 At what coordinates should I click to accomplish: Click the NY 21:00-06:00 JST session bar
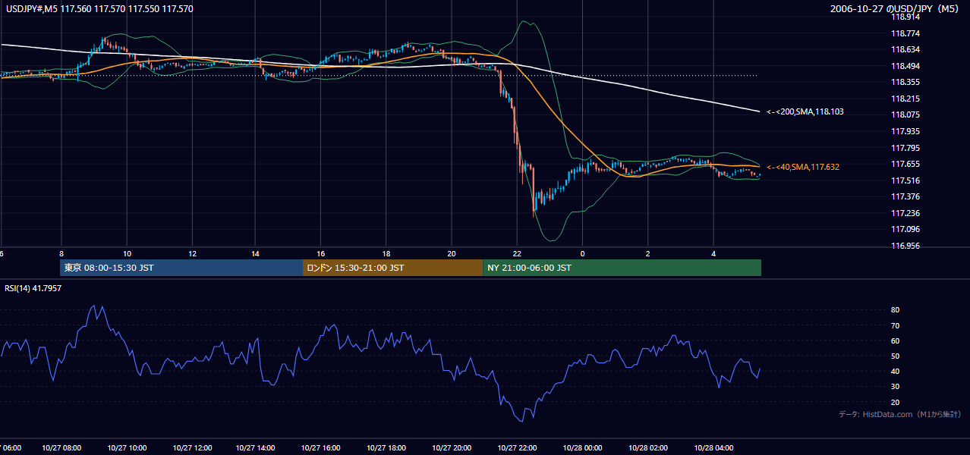(x=622, y=268)
